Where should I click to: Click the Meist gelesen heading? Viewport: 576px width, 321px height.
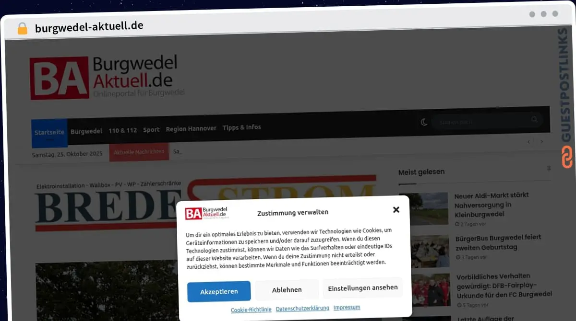(x=421, y=172)
